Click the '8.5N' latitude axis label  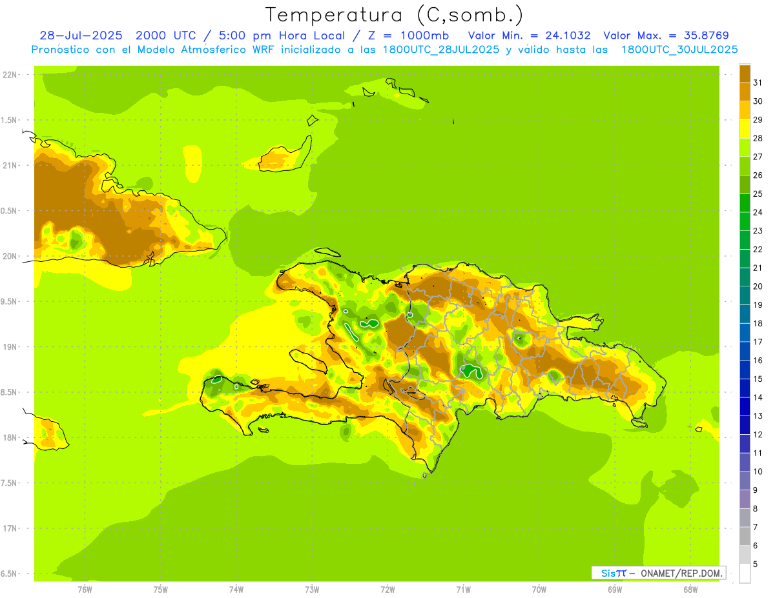point(9,392)
